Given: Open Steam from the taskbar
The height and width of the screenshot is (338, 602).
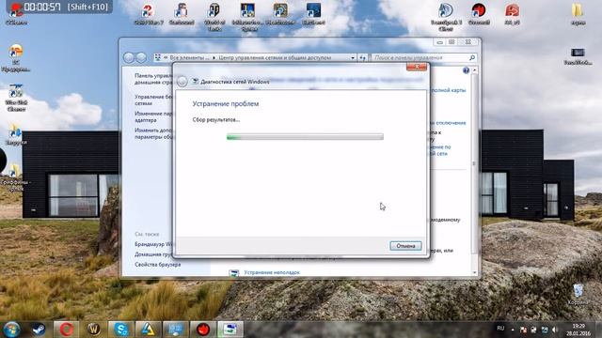Looking at the screenshot, I should [39, 330].
